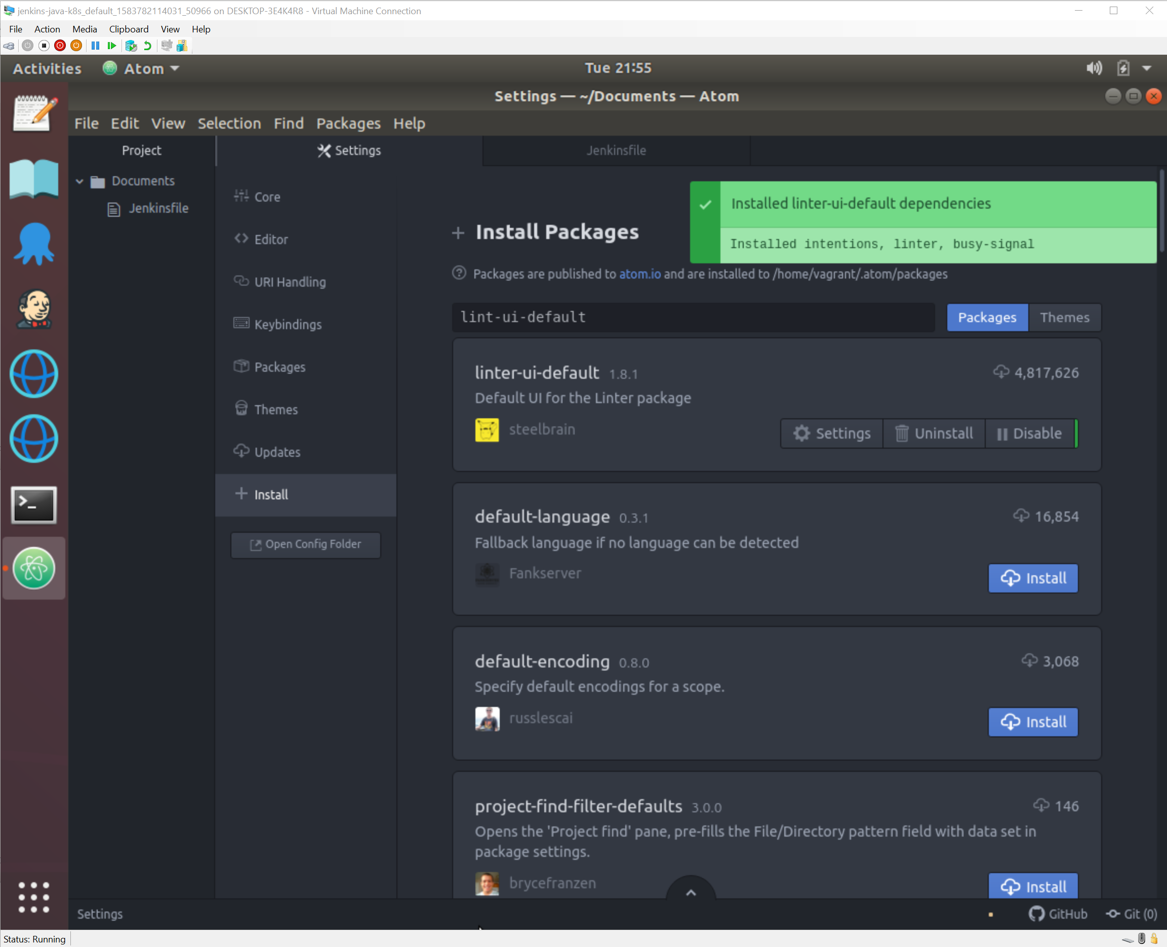Click the volume icon in top bar
The image size is (1167, 947).
1094,68
